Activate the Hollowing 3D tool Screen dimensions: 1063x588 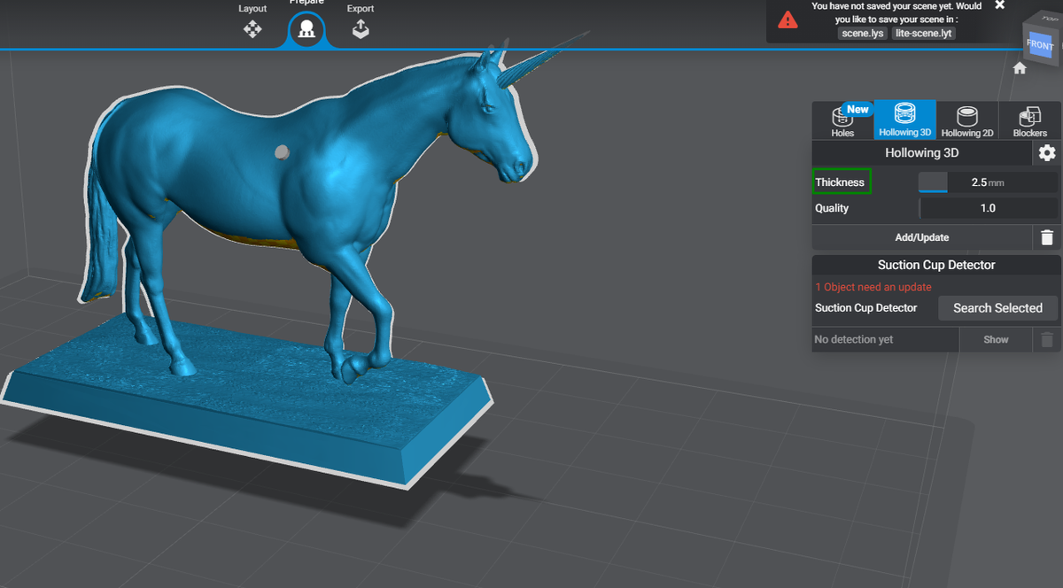tap(904, 120)
